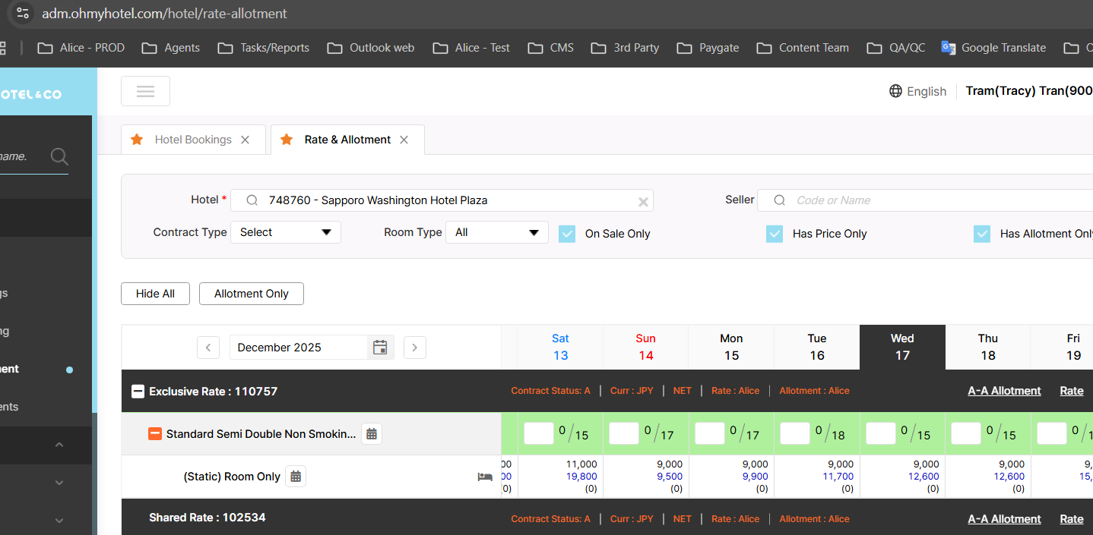This screenshot has height=535, width=1093.
Task: Go to next month arrow
Action: 414,348
